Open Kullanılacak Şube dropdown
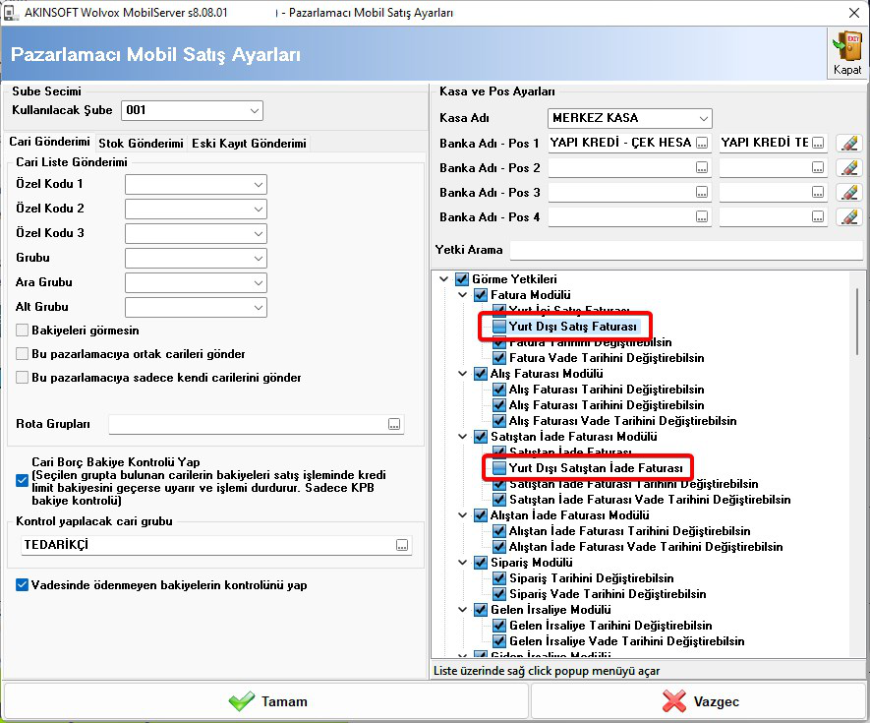 pos(255,110)
